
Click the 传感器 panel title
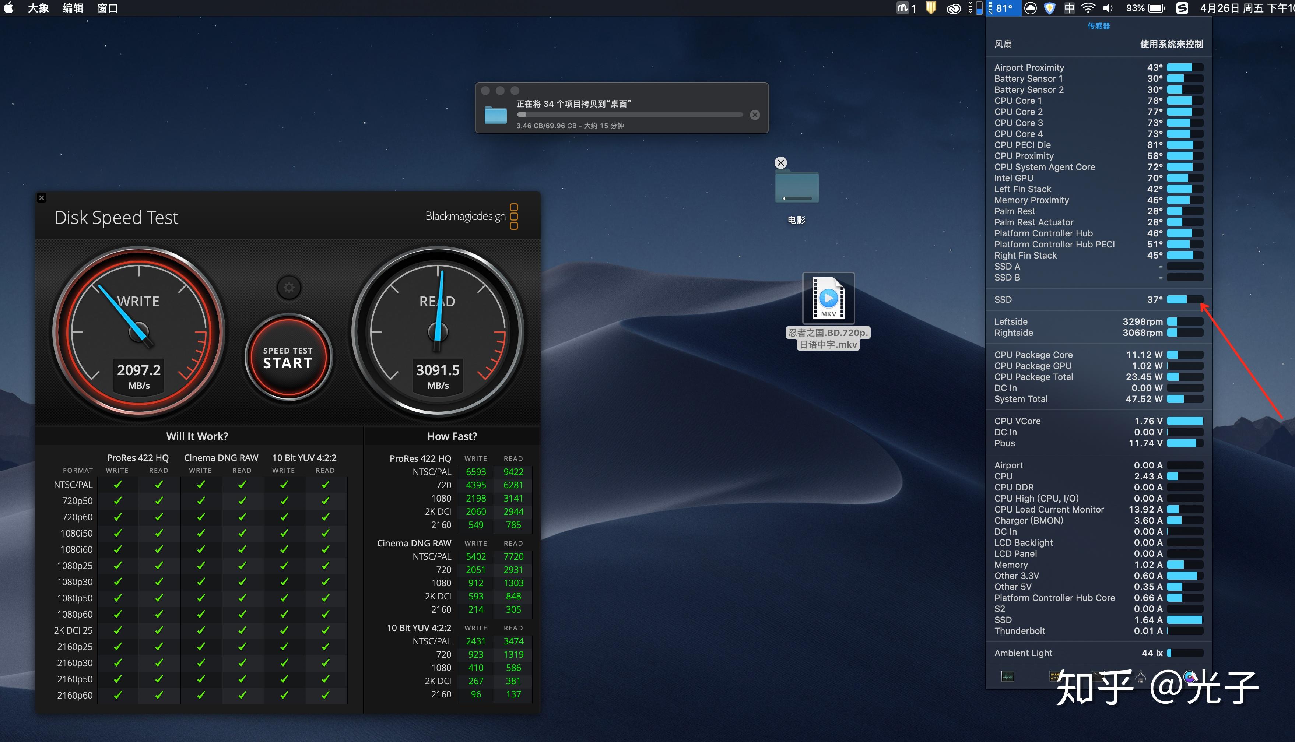1098,26
